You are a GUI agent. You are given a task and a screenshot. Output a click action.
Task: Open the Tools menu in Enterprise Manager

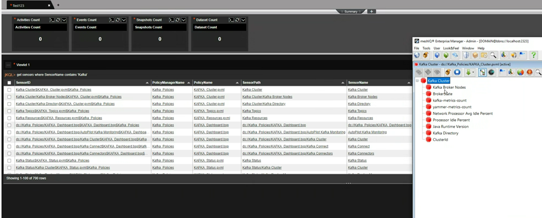pos(426,48)
